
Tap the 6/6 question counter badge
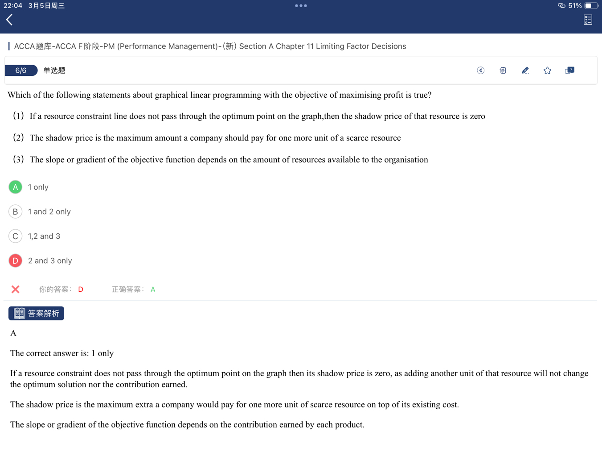(21, 70)
